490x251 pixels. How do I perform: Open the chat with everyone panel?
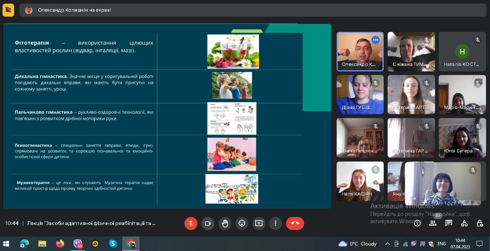click(449, 223)
